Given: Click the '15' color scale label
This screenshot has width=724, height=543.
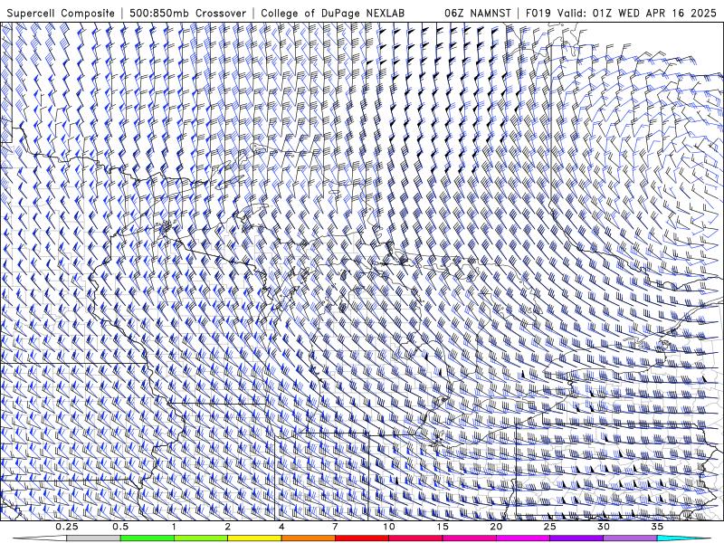Looking at the screenshot, I should pyautogui.click(x=443, y=527).
